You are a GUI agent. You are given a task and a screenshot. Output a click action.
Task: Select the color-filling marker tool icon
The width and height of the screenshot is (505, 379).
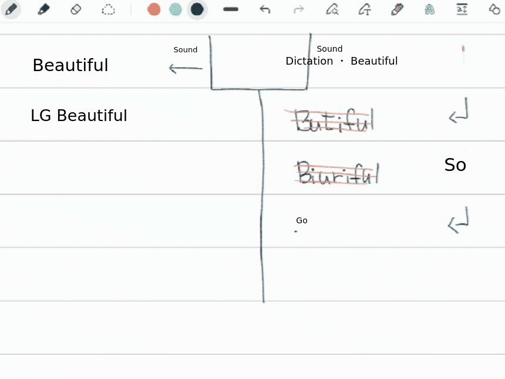(397, 9)
